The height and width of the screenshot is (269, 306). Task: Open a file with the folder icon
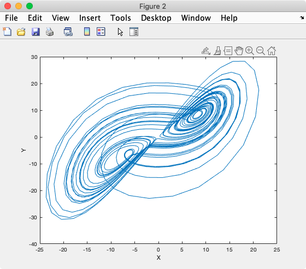coord(21,32)
